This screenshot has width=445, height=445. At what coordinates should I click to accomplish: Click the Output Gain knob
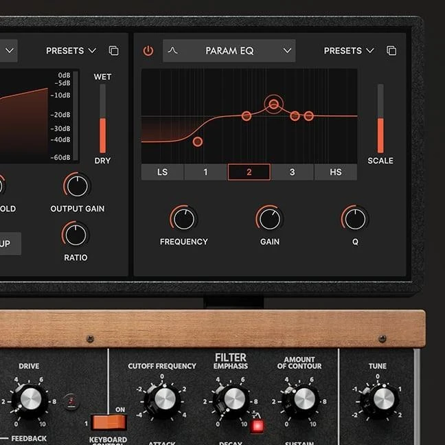tap(77, 186)
